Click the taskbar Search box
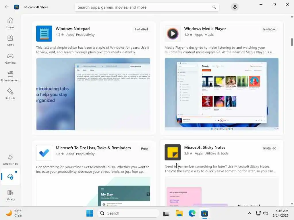This screenshot has width=294, height=220. (128, 213)
